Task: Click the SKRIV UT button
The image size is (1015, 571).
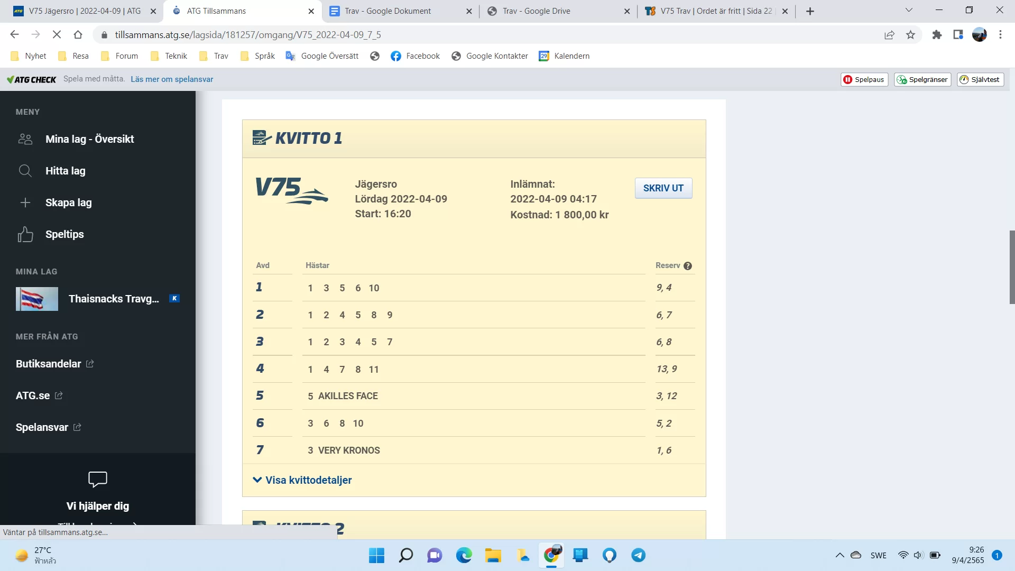Action: pos(663,188)
